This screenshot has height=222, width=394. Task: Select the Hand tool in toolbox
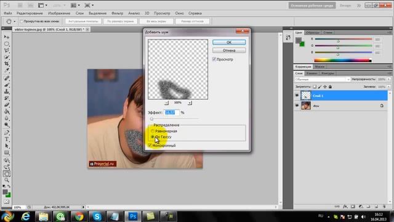(x=7, y=174)
